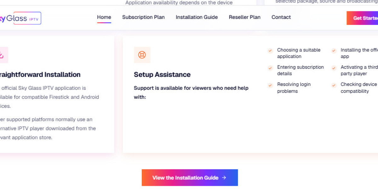Image resolution: width=378 pixels, height=189 pixels.
Task: Click the Sky Glass IPTV logo
Action: [x=20, y=18]
